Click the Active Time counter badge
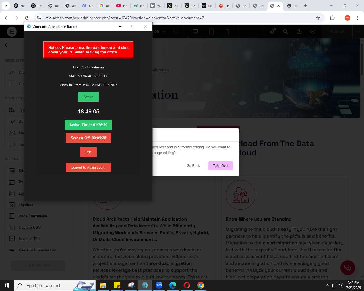Screen dimensions: 364x291 [x=88, y=125]
